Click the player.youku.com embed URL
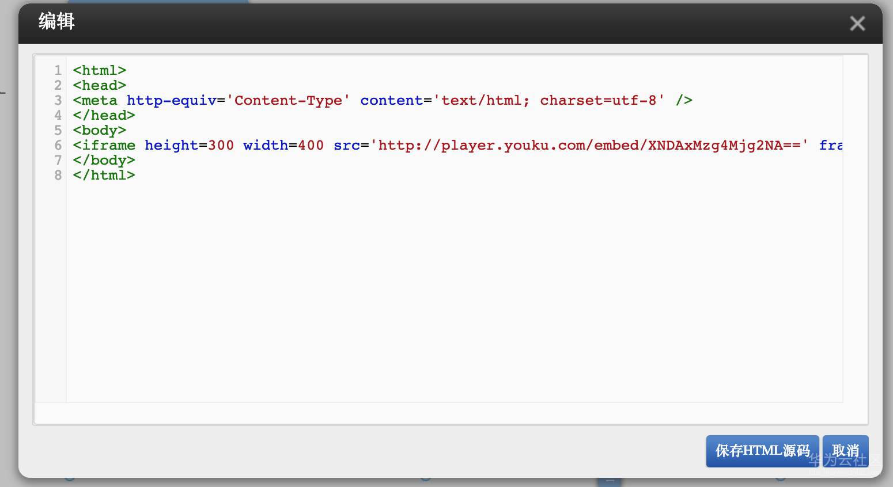This screenshot has width=893, height=487. coord(589,145)
